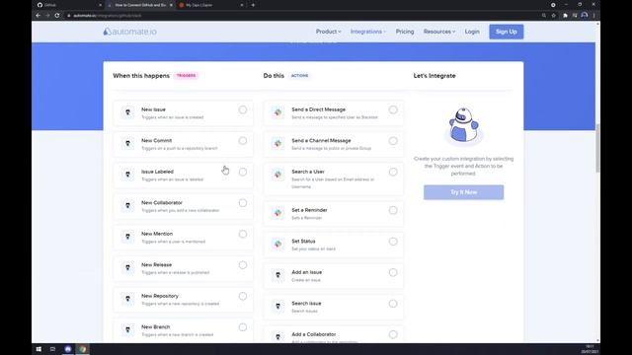Select the New Commit trigger radio

(x=243, y=140)
